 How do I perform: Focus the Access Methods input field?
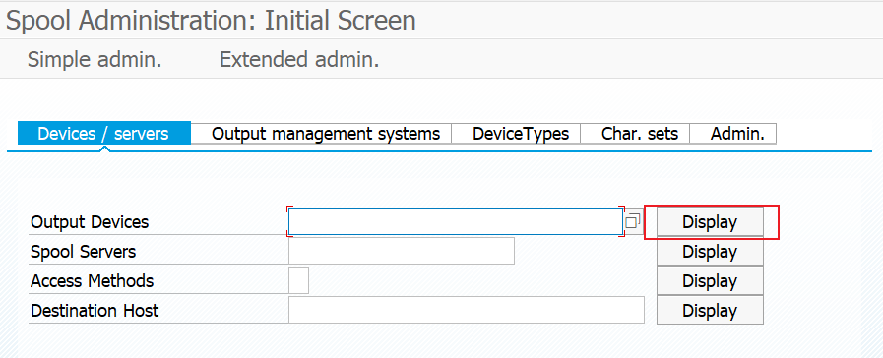(x=298, y=280)
